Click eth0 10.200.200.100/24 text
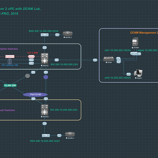Image resolution: width=158 pixels, height=158 pixels. click(118, 78)
